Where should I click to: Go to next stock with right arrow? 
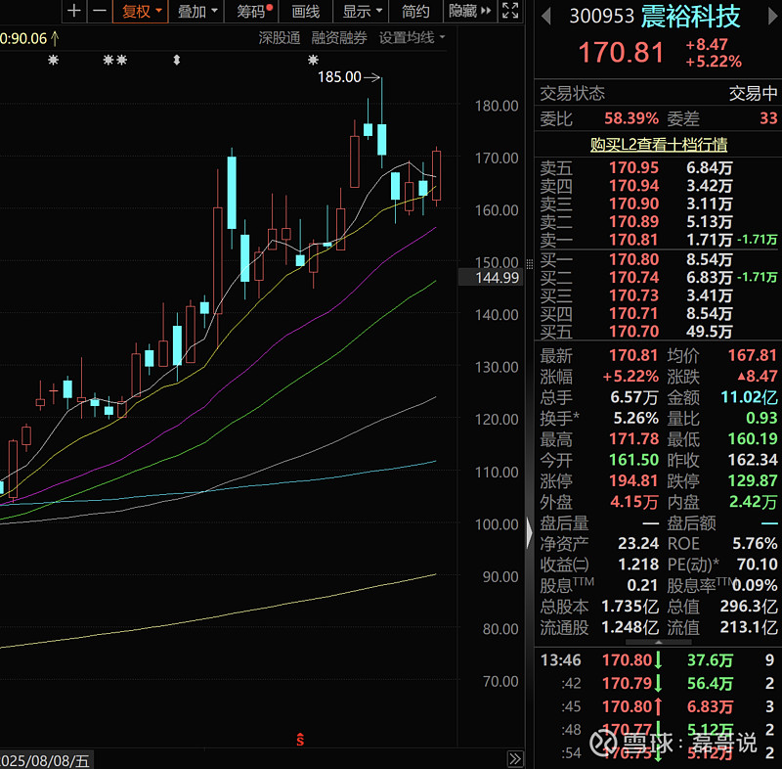pos(773,17)
